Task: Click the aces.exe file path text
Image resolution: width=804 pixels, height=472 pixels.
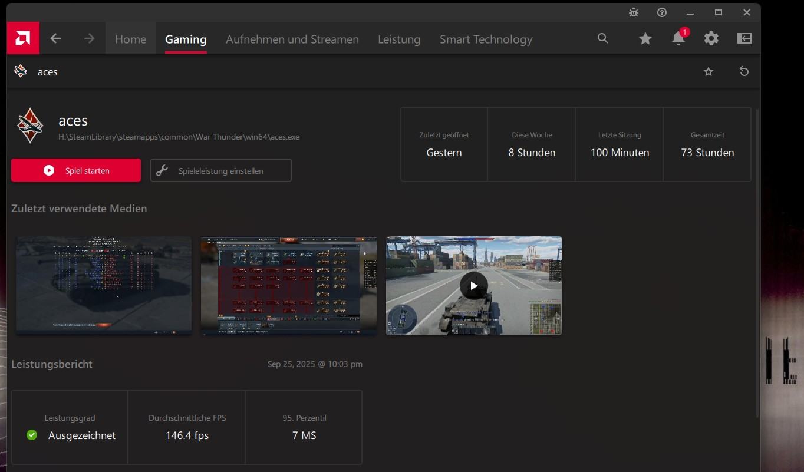Action: tap(179, 137)
